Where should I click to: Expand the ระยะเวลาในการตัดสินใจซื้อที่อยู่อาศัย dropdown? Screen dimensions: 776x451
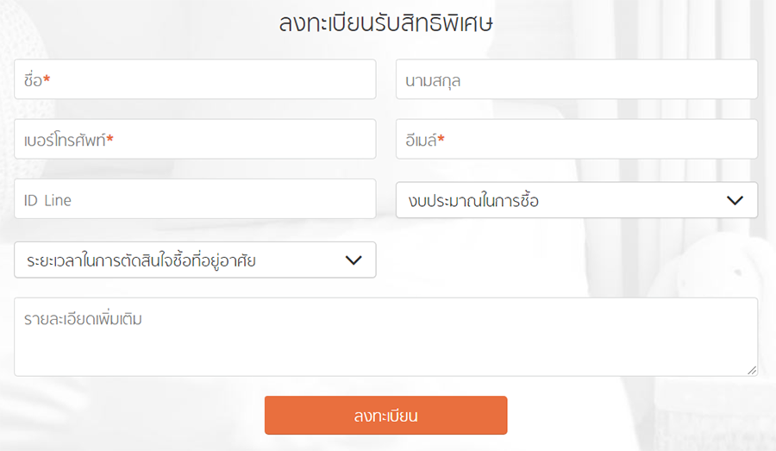(x=181, y=260)
